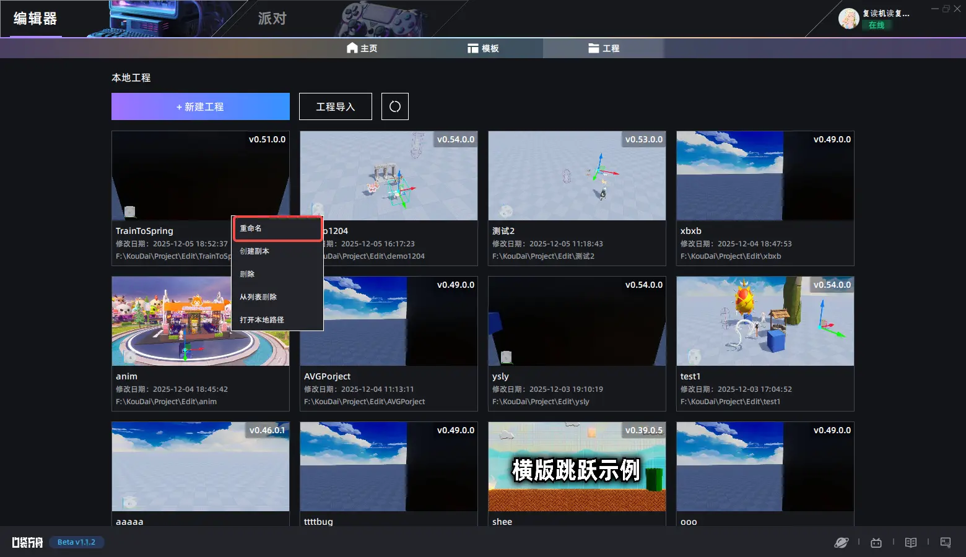The image size is (966, 557).
Task: Switch to the 模板 templates tab
Action: (483, 48)
